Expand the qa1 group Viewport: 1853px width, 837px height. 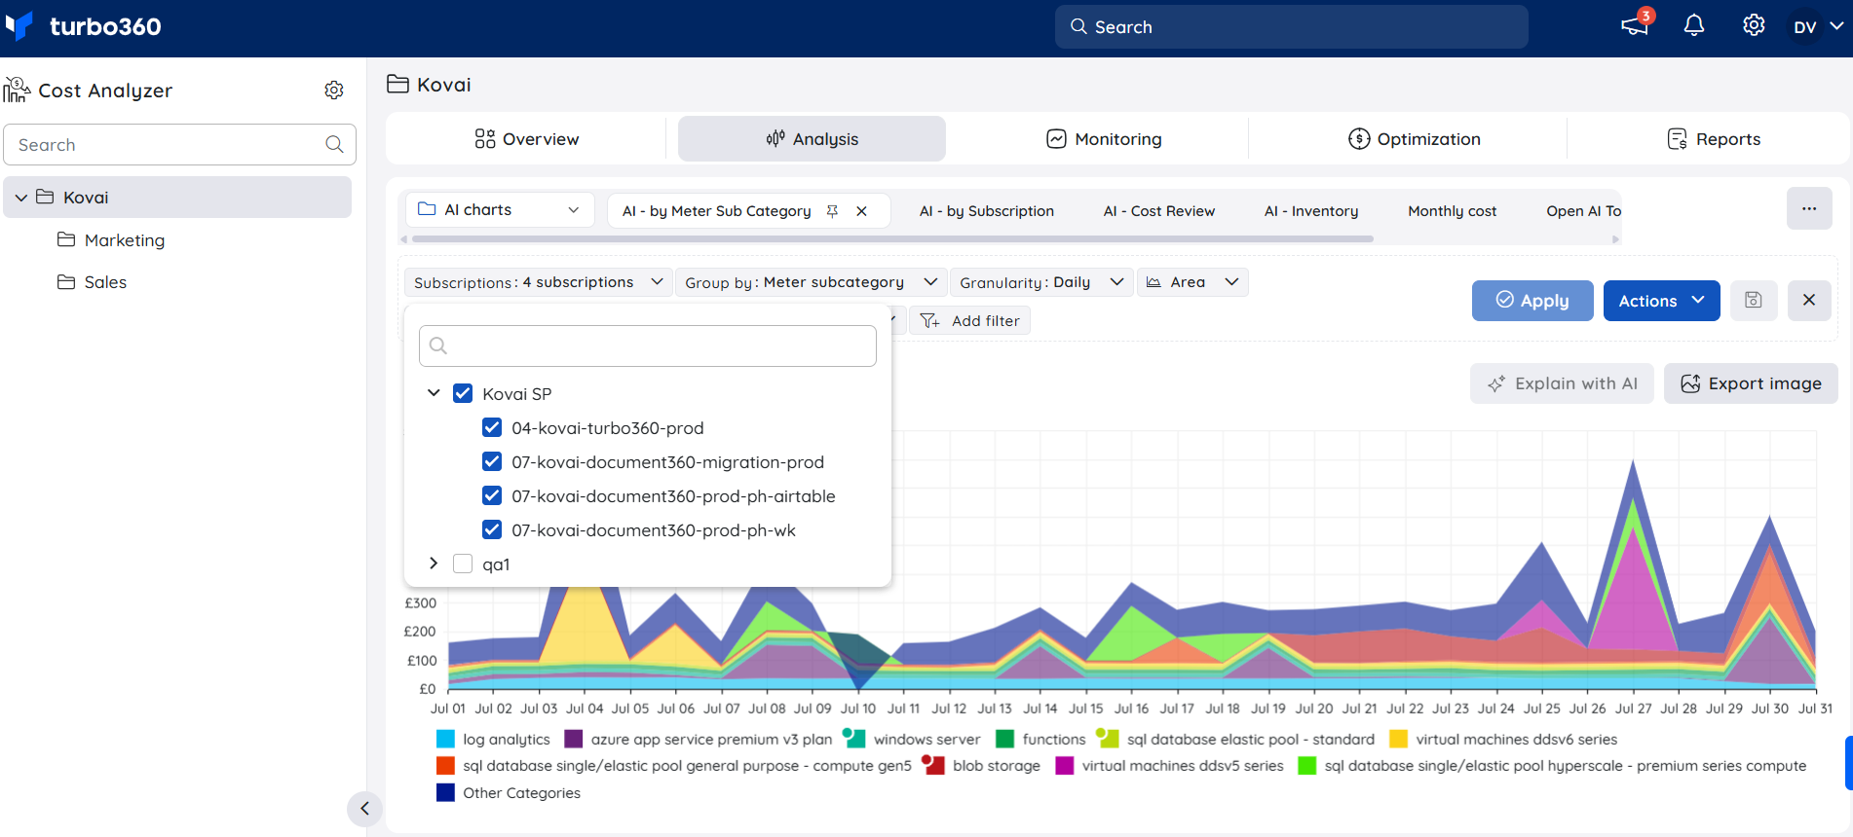point(434,564)
